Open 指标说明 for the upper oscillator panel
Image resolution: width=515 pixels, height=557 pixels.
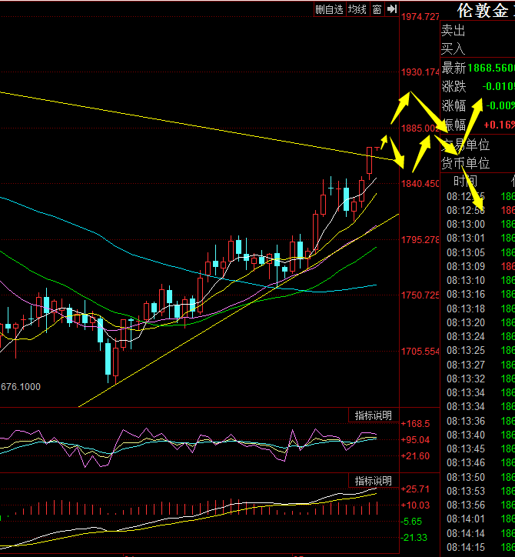pyautogui.click(x=372, y=415)
